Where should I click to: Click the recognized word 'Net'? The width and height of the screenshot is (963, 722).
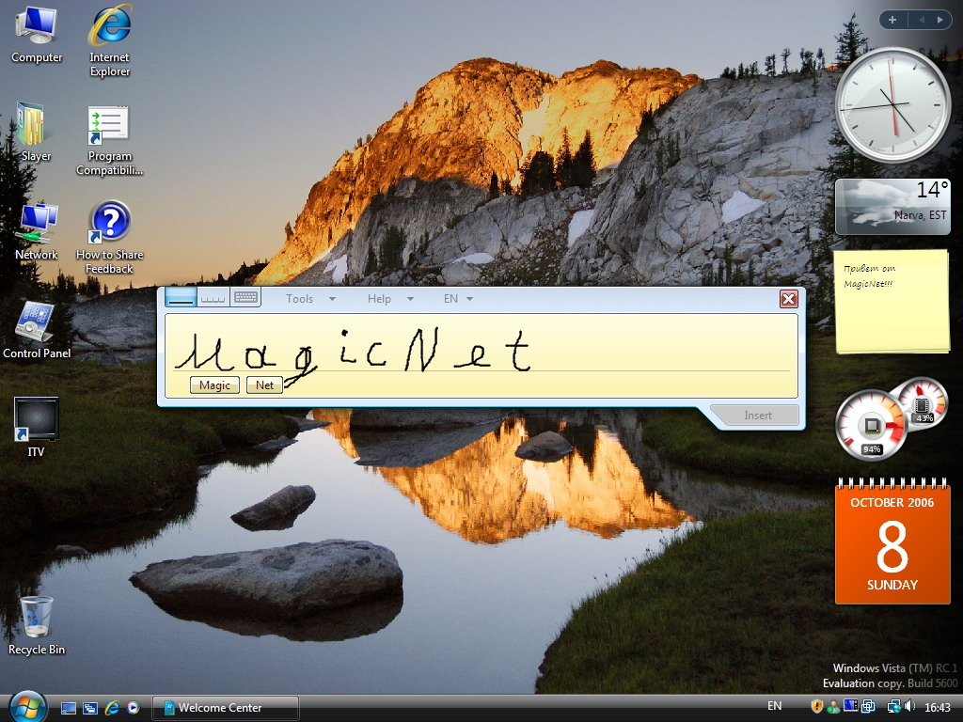point(264,385)
